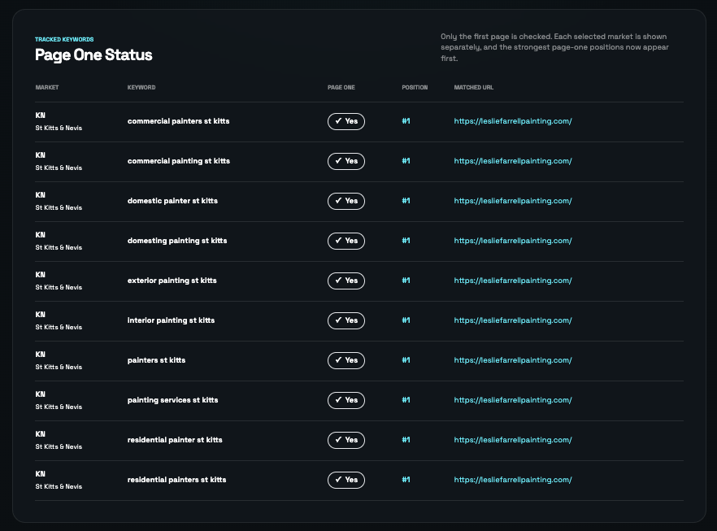Sort by the KEYWORD column header

pyautogui.click(x=142, y=88)
